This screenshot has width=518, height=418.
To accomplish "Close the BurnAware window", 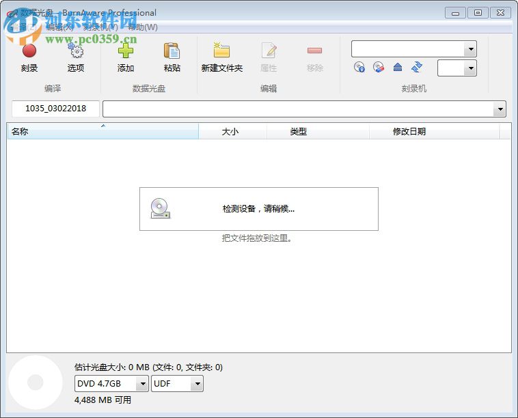I will pyautogui.click(x=500, y=13).
